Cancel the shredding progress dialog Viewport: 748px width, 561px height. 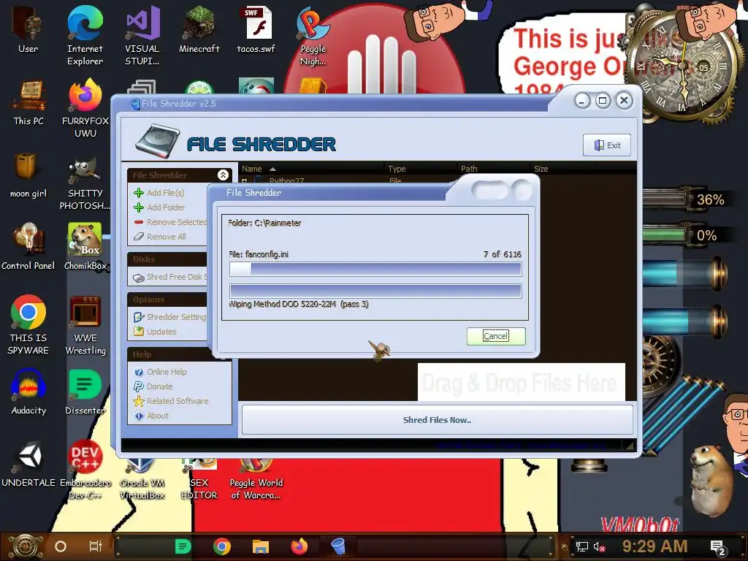(x=496, y=336)
